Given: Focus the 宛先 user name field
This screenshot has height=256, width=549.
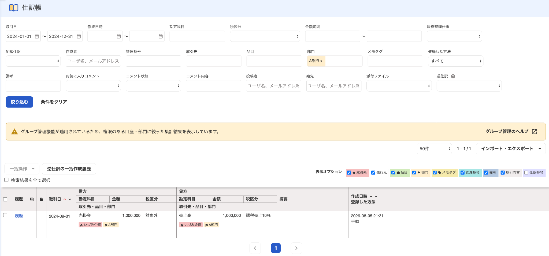Looking at the screenshot, I should (334, 86).
